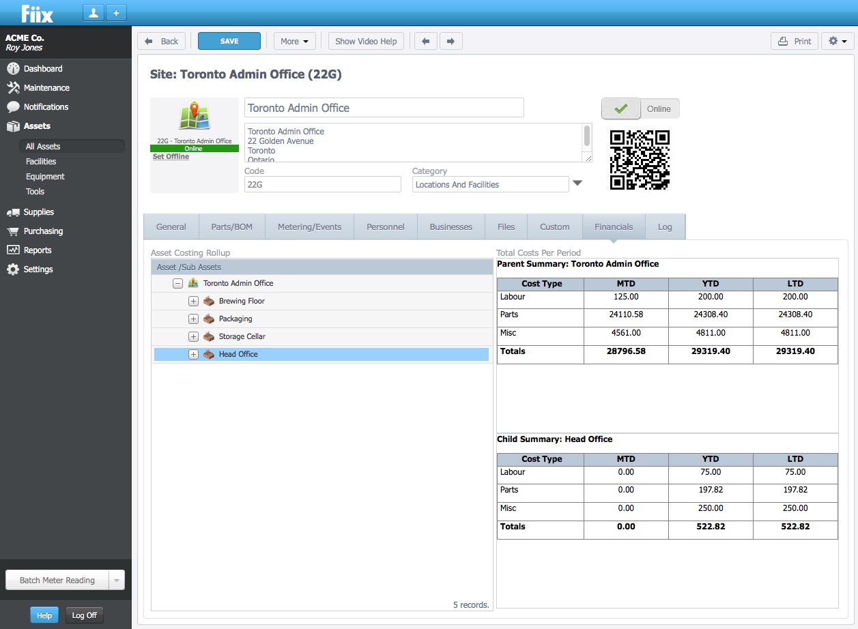Screen dimensions: 858x629
Task: Collapse the Toronto Admin Office tree node
Action: pos(177,283)
